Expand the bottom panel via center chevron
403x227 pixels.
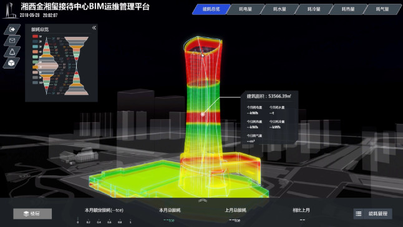[203, 201]
